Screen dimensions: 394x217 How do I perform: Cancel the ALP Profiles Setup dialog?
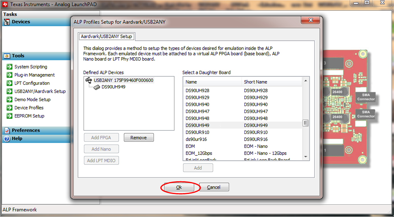coord(214,187)
